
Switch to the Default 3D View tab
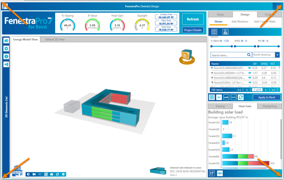click(55, 40)
